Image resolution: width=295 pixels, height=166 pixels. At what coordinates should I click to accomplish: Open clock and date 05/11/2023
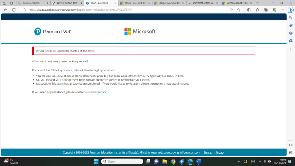(280, 161)
